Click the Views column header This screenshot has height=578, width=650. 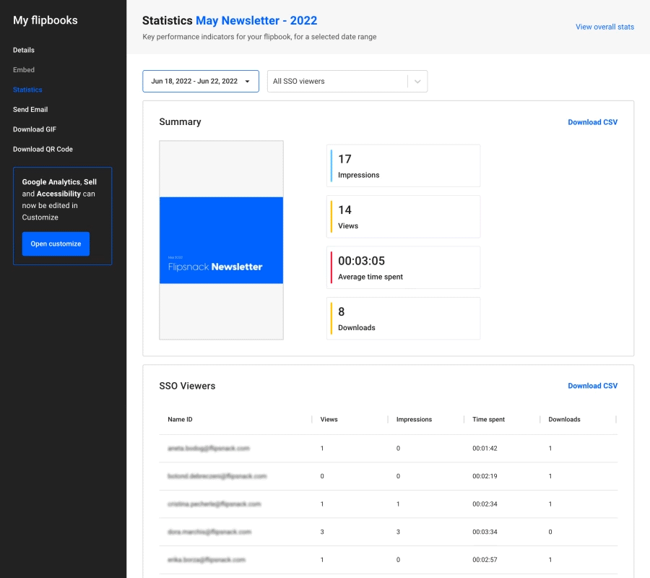(x=329, y=419)
